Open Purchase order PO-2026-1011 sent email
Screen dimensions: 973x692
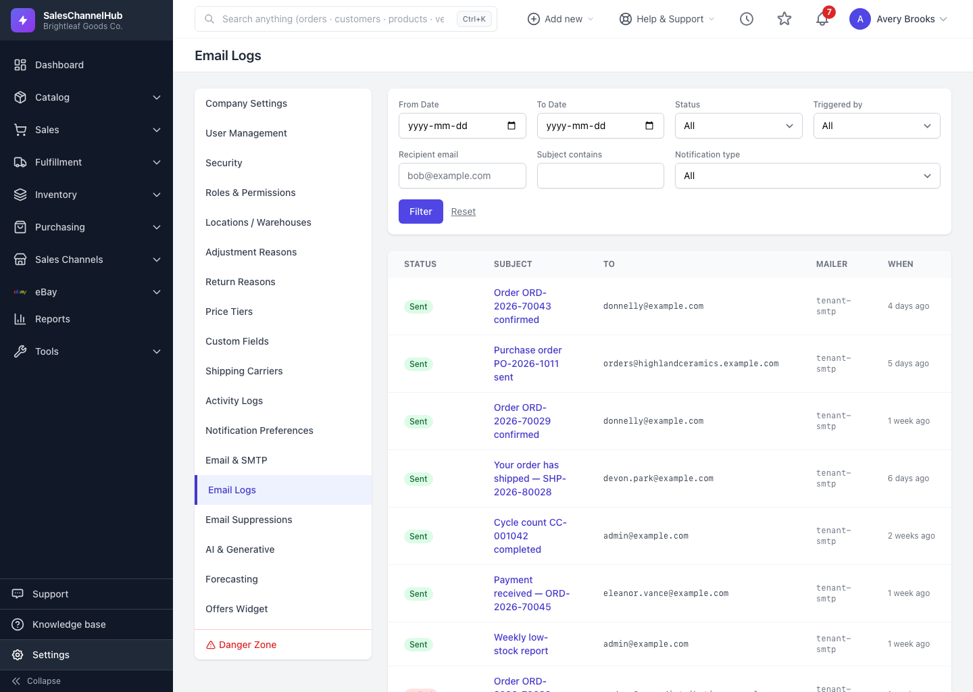[528, 364]
